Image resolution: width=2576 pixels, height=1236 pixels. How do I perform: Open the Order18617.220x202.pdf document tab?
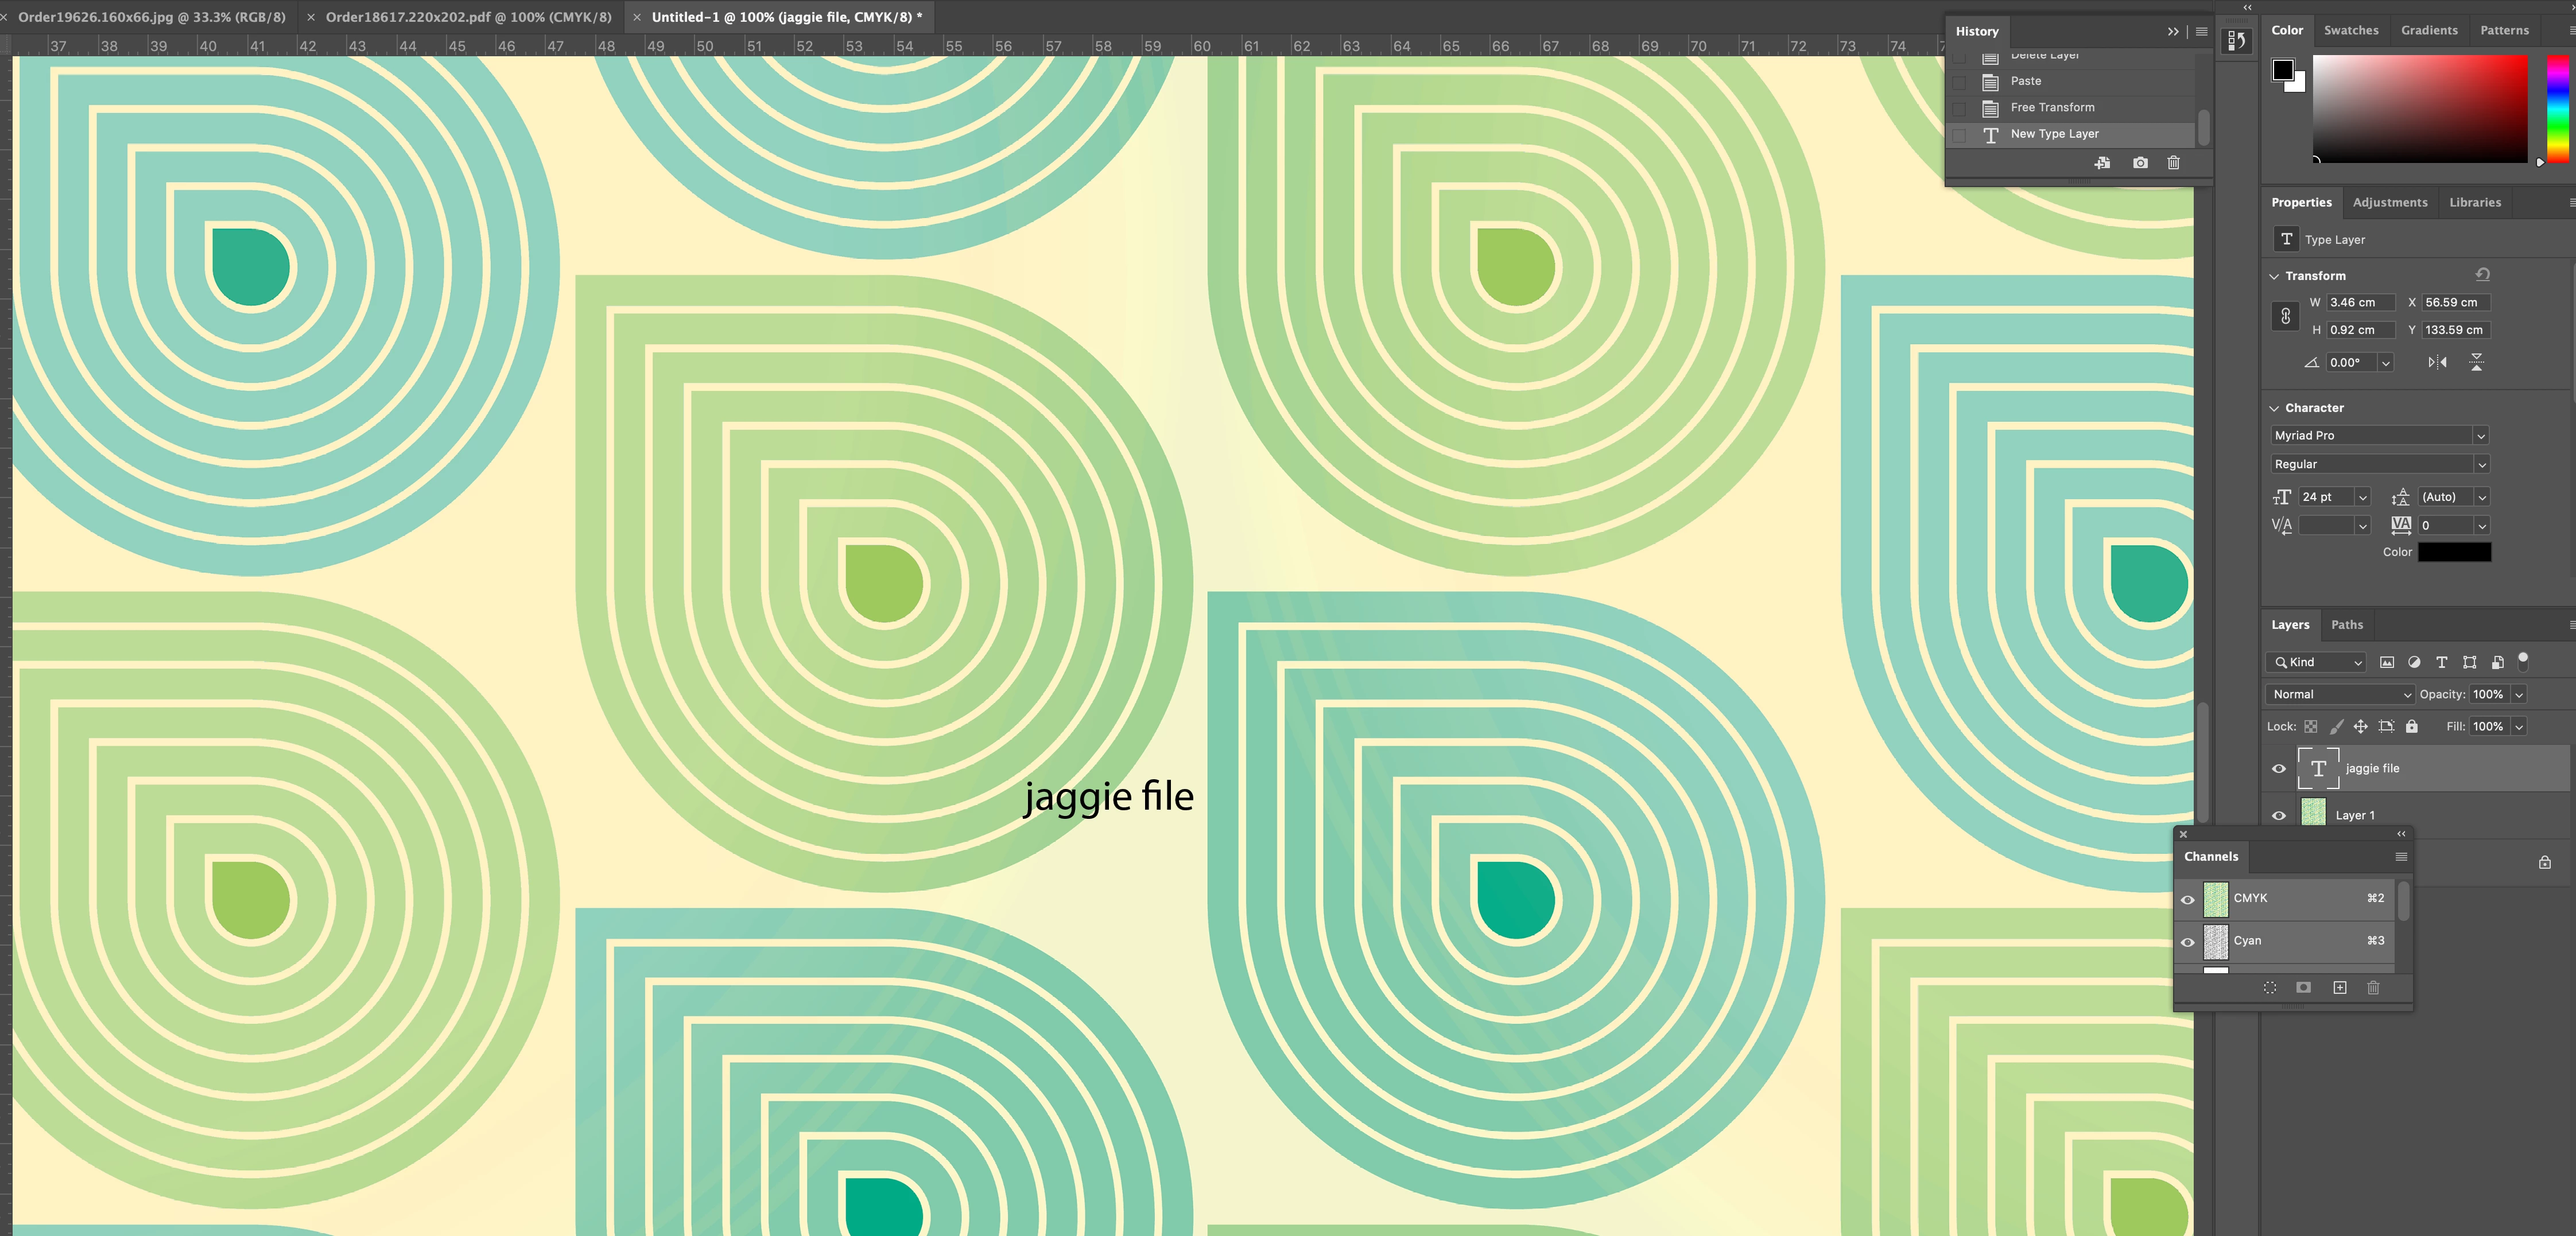click(x=468, y=17)
